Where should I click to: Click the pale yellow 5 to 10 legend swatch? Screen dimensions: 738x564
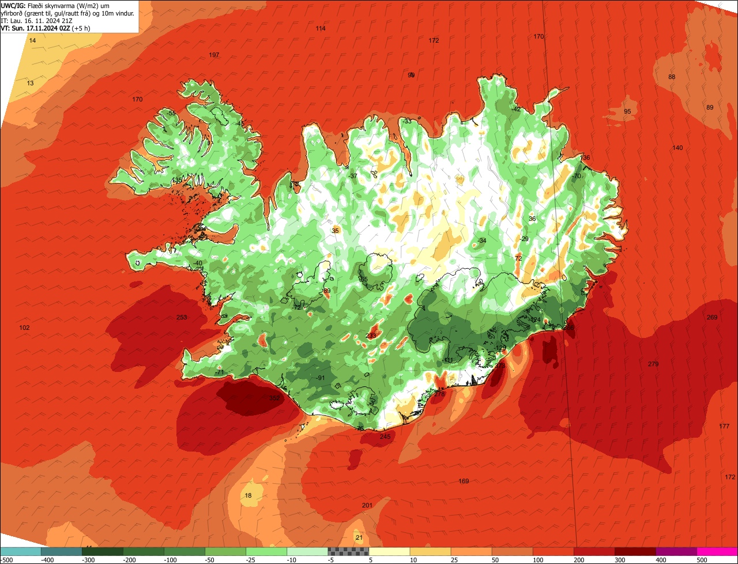389,551
